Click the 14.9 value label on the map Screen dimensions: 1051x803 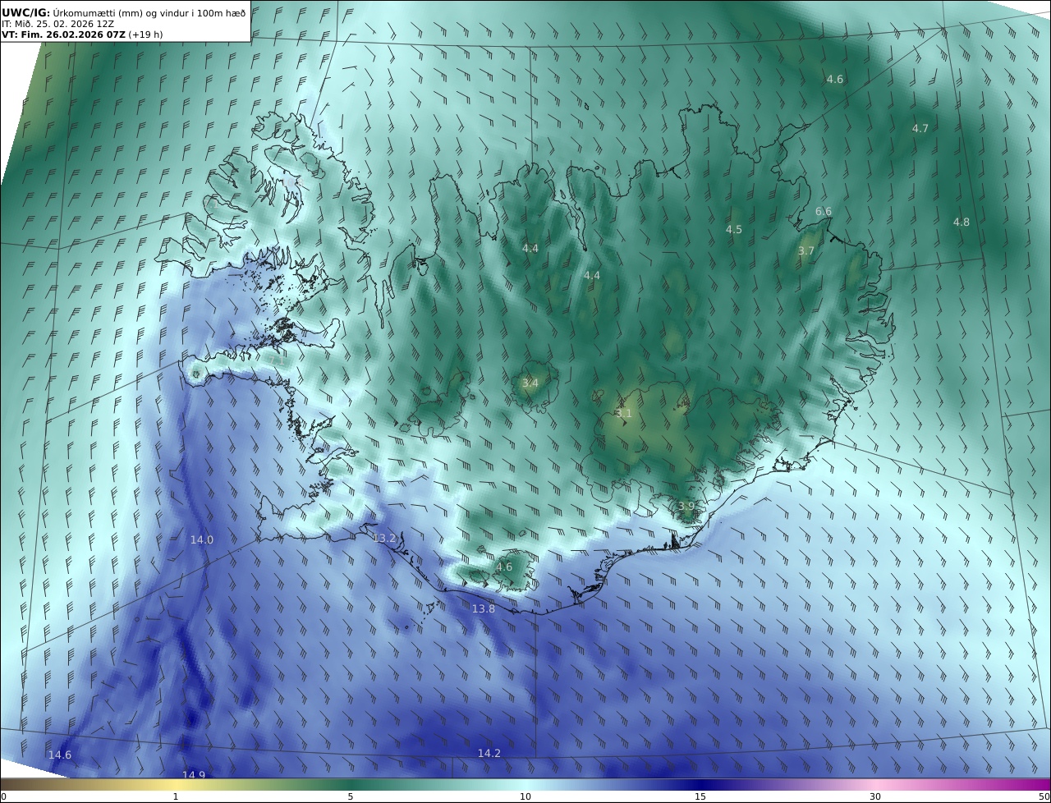coord(194,776)
